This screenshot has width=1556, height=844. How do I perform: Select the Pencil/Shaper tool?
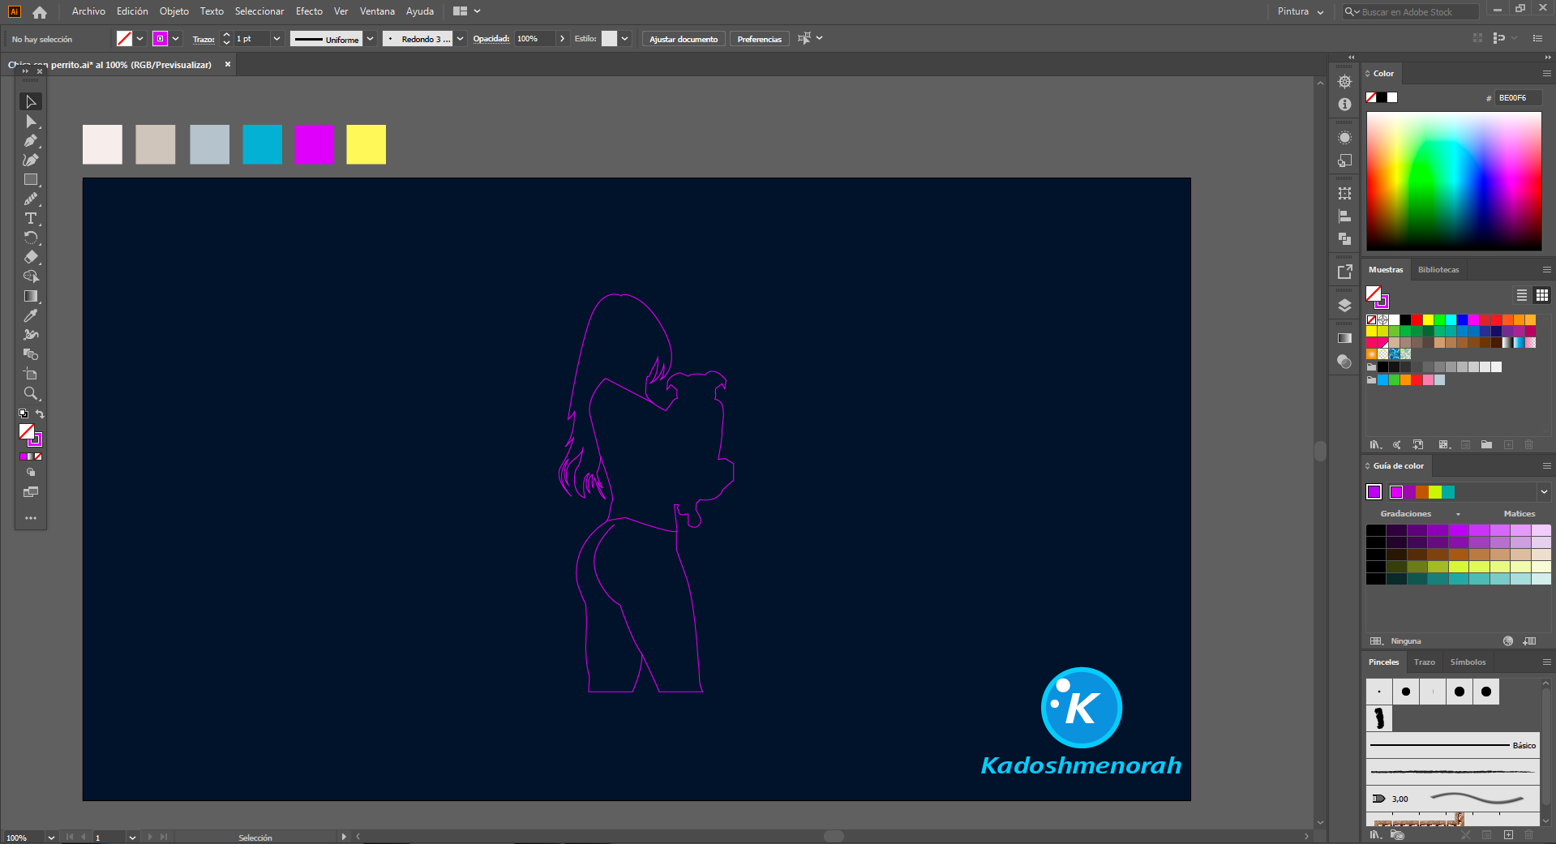tap(31, 199)
